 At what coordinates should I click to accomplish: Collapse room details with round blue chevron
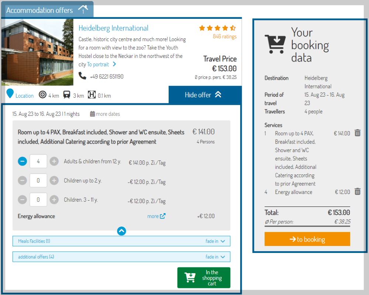(121, 231)
